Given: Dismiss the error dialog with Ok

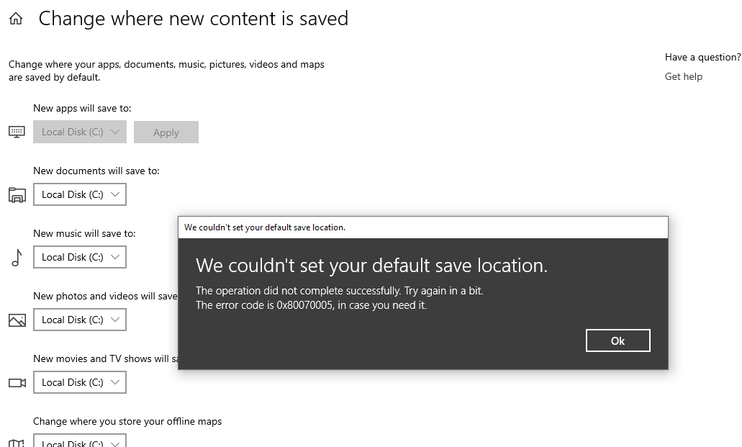Looking at the screenshot, I should point(617,340).
